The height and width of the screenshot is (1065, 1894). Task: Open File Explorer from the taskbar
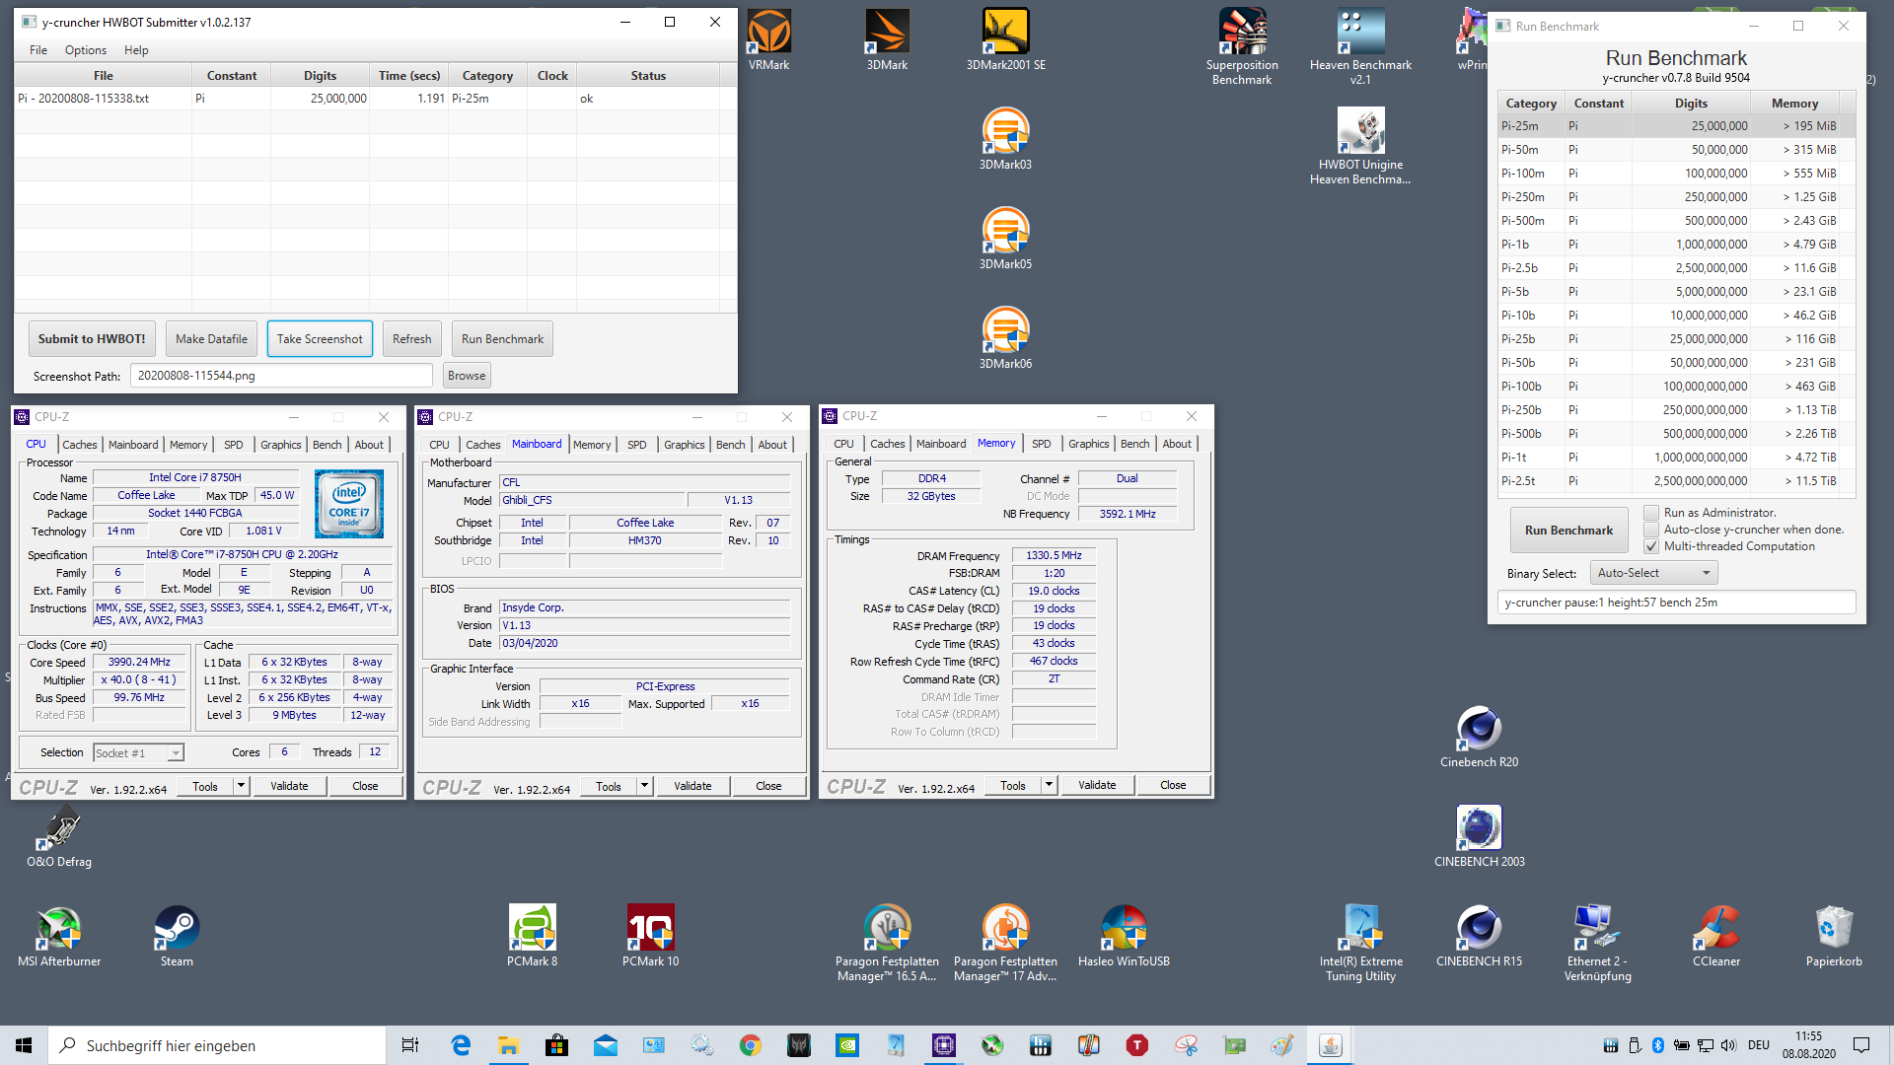coord(508,1045)
